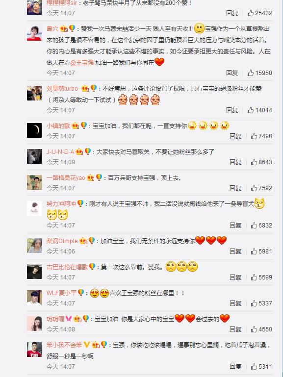Reply to J-U-N-D-A's comment

click(x=235, y=162)
